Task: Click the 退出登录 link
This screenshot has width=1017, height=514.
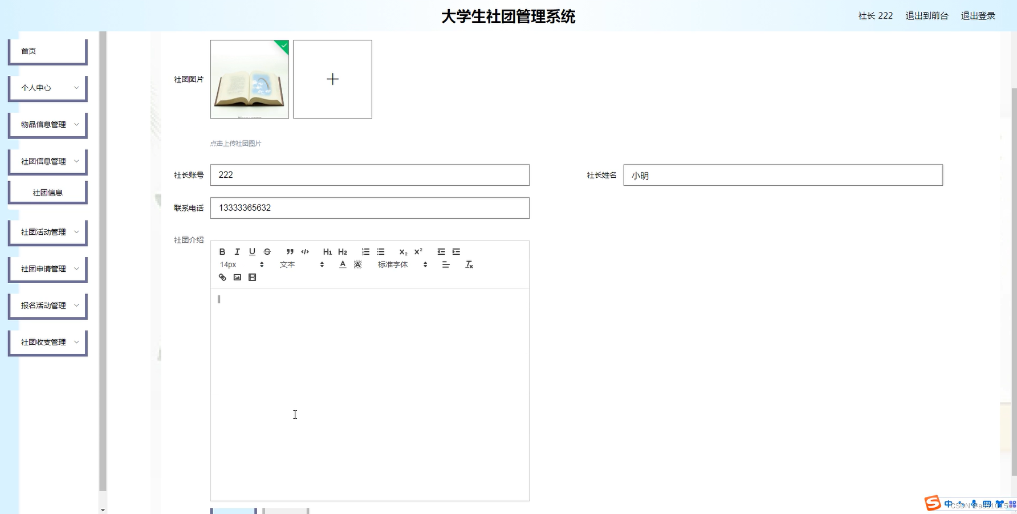Action: pos(978,16)
